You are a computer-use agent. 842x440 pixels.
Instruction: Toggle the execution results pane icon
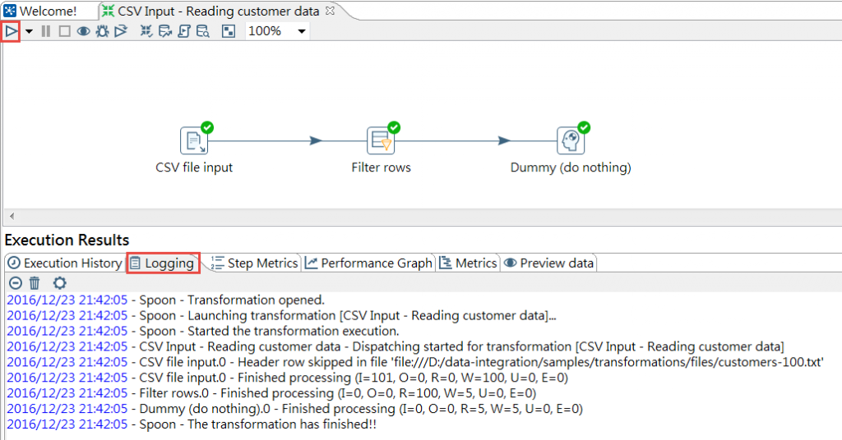click(229, 32)
